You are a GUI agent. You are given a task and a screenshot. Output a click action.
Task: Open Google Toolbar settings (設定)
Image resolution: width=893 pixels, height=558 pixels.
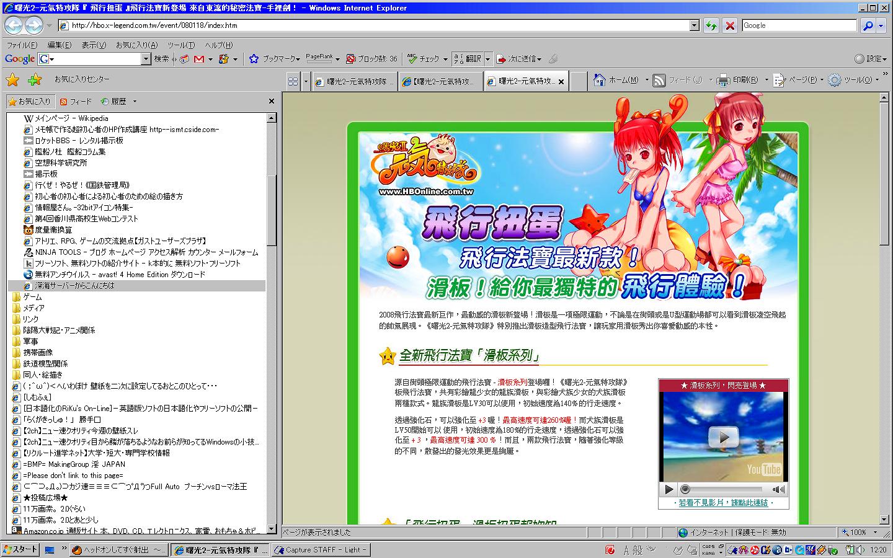coord(871,59)
